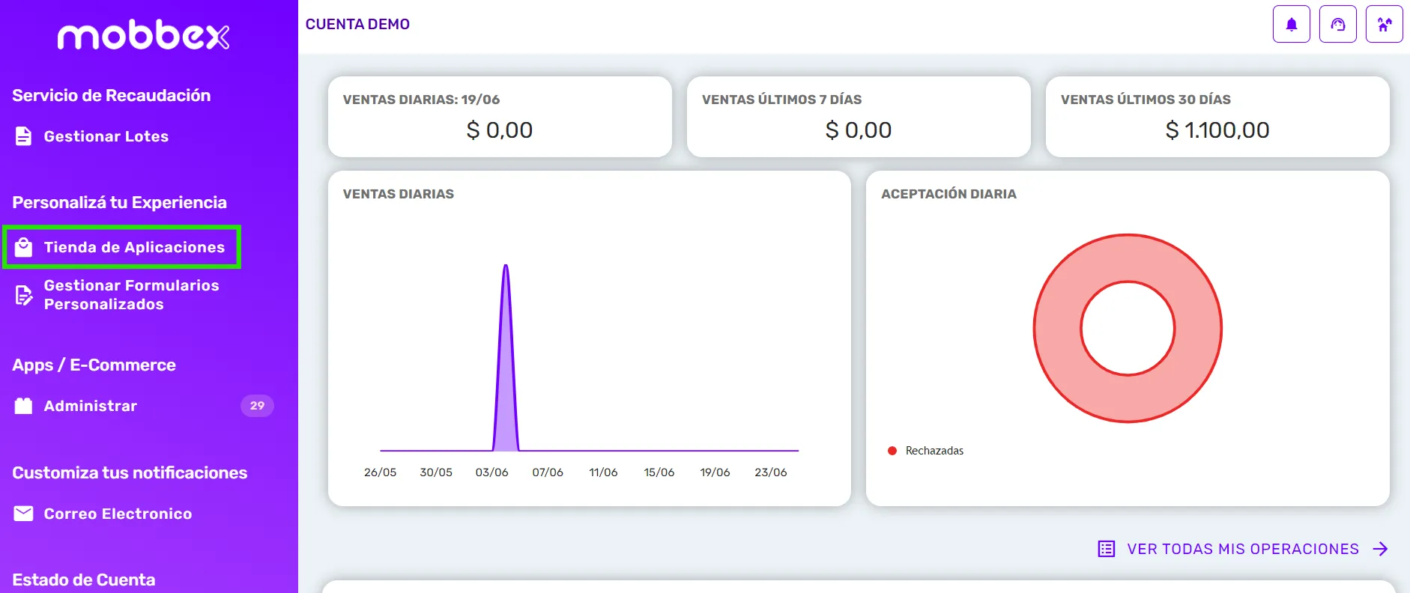Select Correo Electronico notifications
The height and width of the screenshot is (593, 1410).
[118, 514]
